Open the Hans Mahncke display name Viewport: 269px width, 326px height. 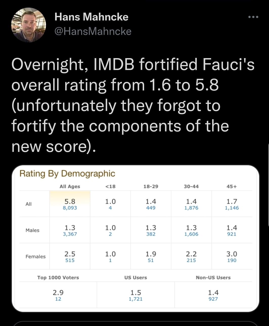coord(92,17)
